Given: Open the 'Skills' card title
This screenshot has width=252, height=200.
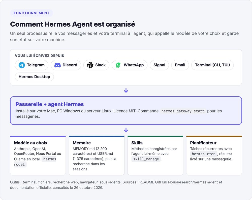Looking at the screenshot, I should click(x=137, y=143).
